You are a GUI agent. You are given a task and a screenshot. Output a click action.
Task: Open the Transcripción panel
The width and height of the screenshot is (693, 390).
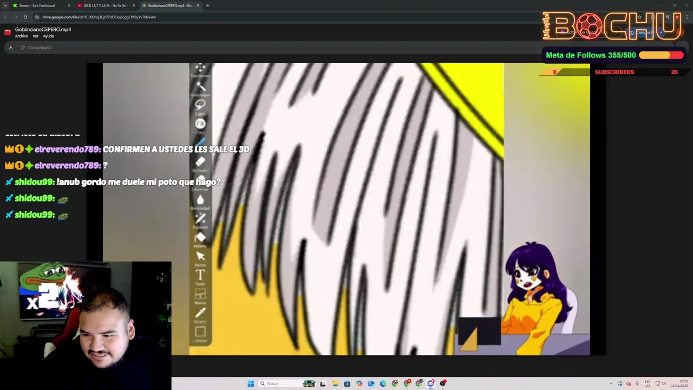pyautogui.click(x=36, y=47)
